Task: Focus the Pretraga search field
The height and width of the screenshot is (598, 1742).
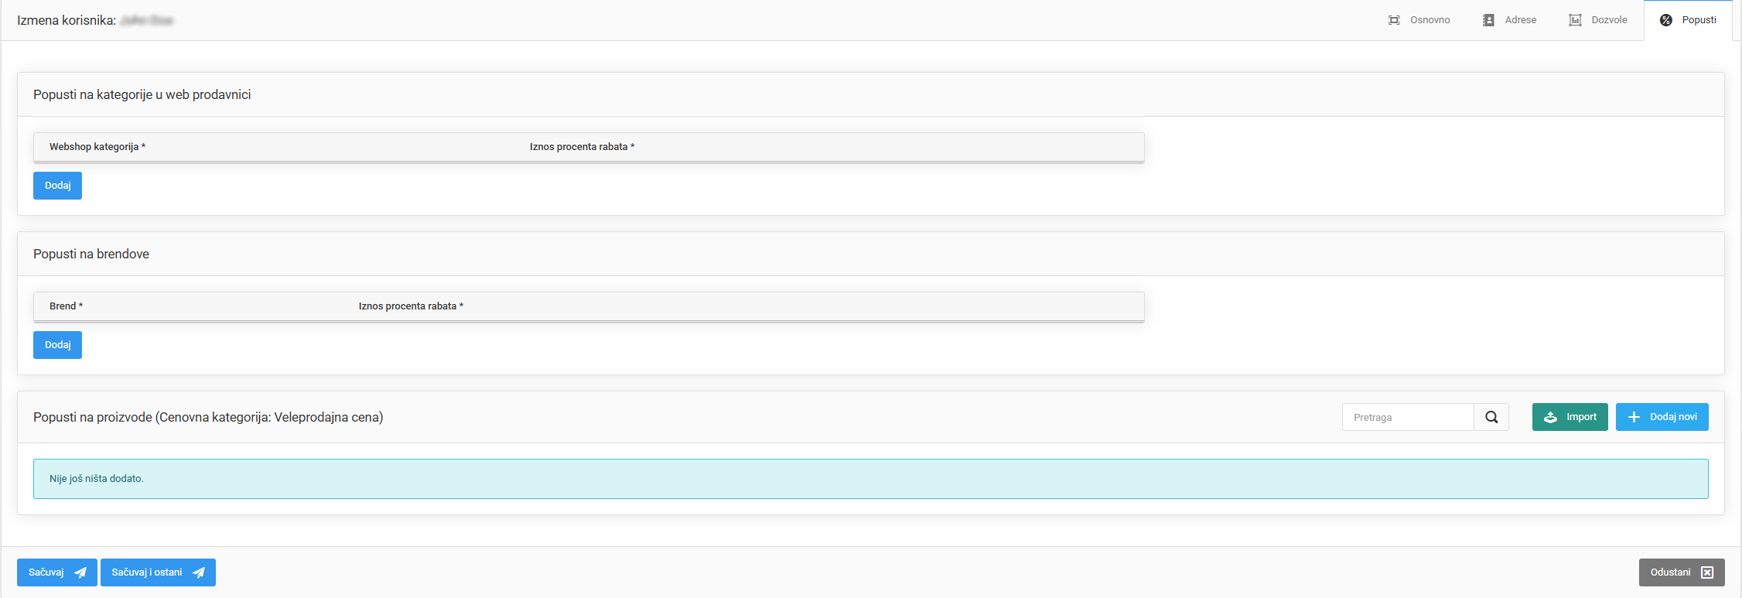Action: (x=1408, y=417)
